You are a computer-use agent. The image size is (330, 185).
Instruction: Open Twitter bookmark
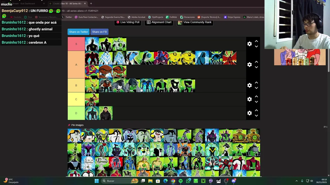pyautogui.click(x=67, y=17)
